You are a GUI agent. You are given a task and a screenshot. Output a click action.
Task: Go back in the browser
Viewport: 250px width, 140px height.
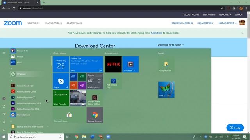4,9
